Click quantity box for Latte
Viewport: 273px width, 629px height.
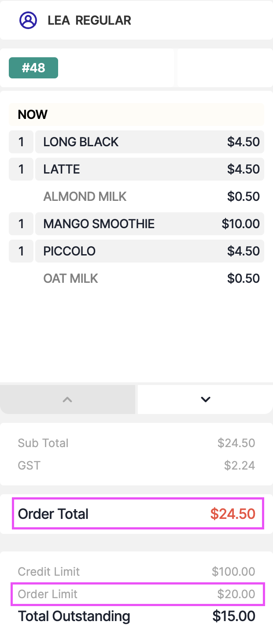[21, 169]
